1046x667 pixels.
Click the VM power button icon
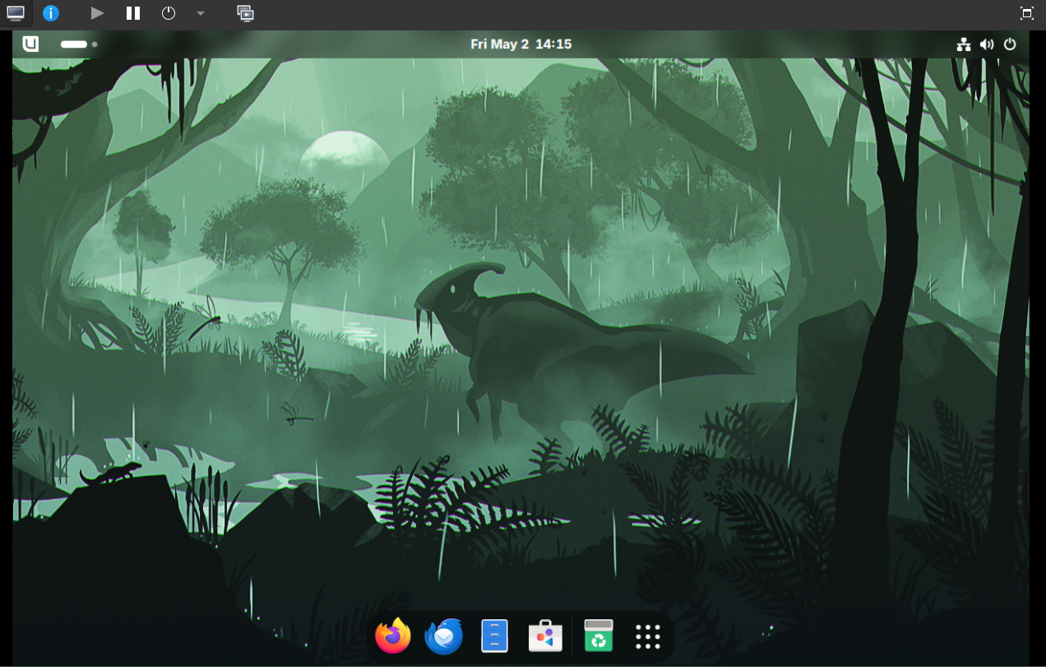tap(168, 13)
